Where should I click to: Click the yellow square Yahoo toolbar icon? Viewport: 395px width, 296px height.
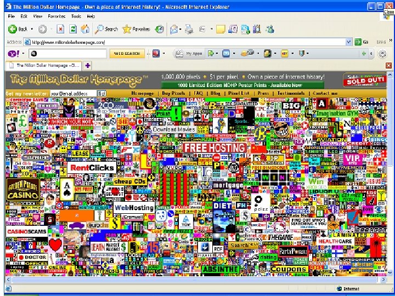284,53
